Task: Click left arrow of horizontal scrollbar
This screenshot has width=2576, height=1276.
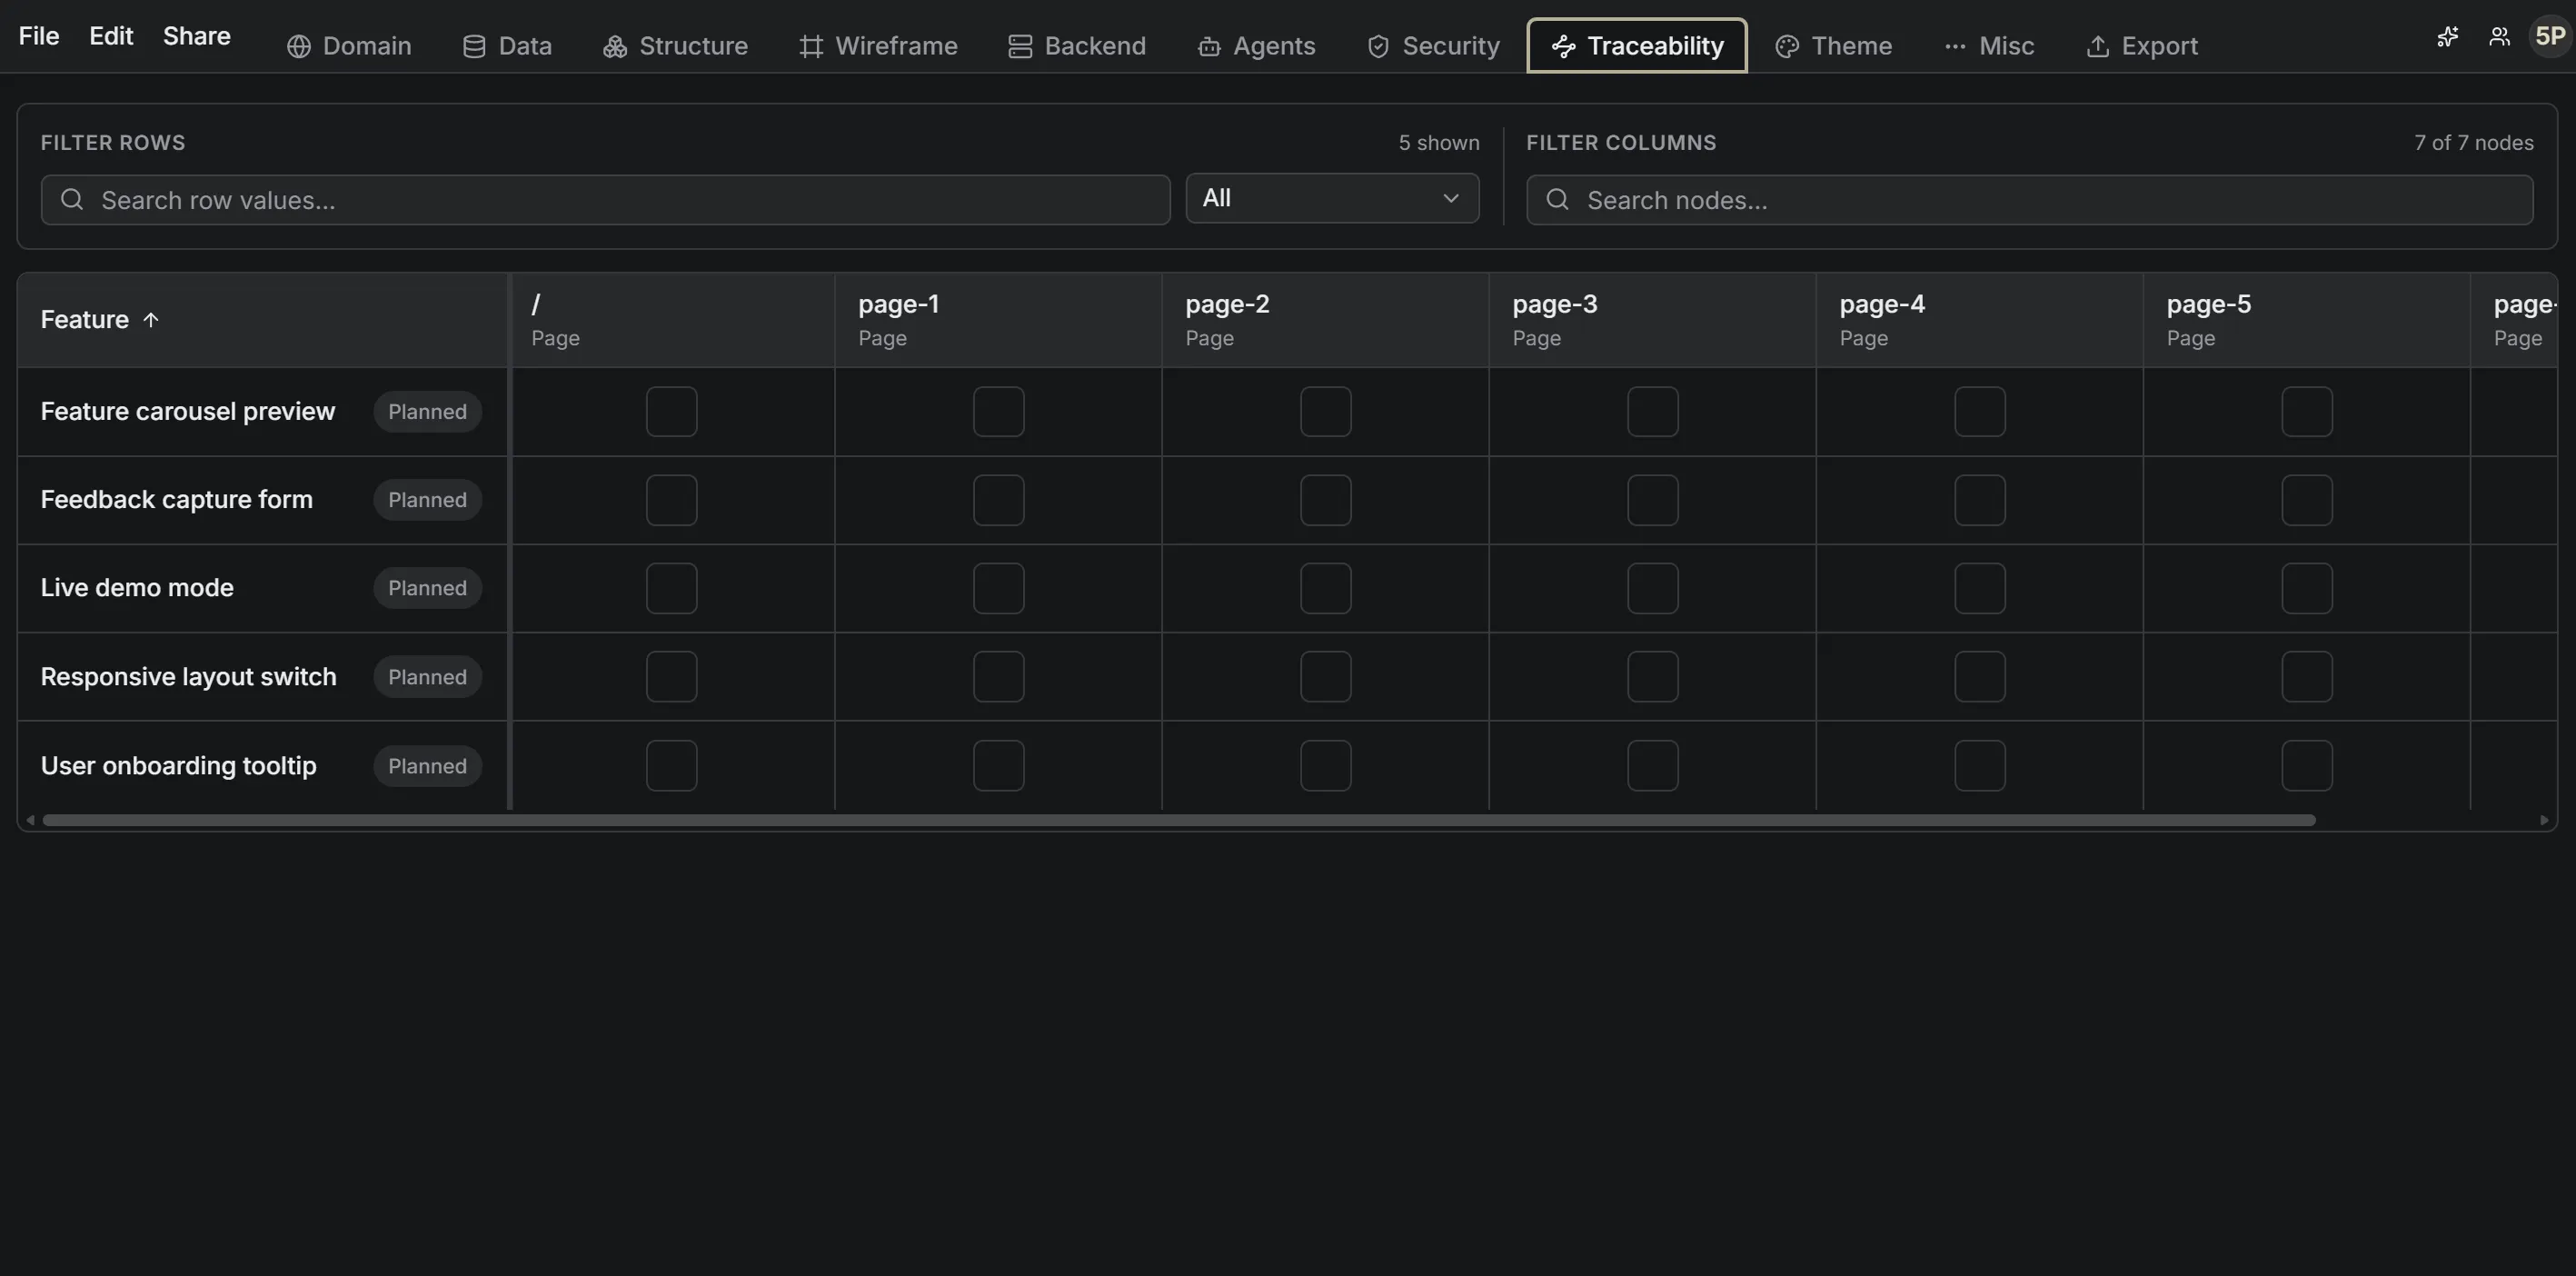Action: 31,821
